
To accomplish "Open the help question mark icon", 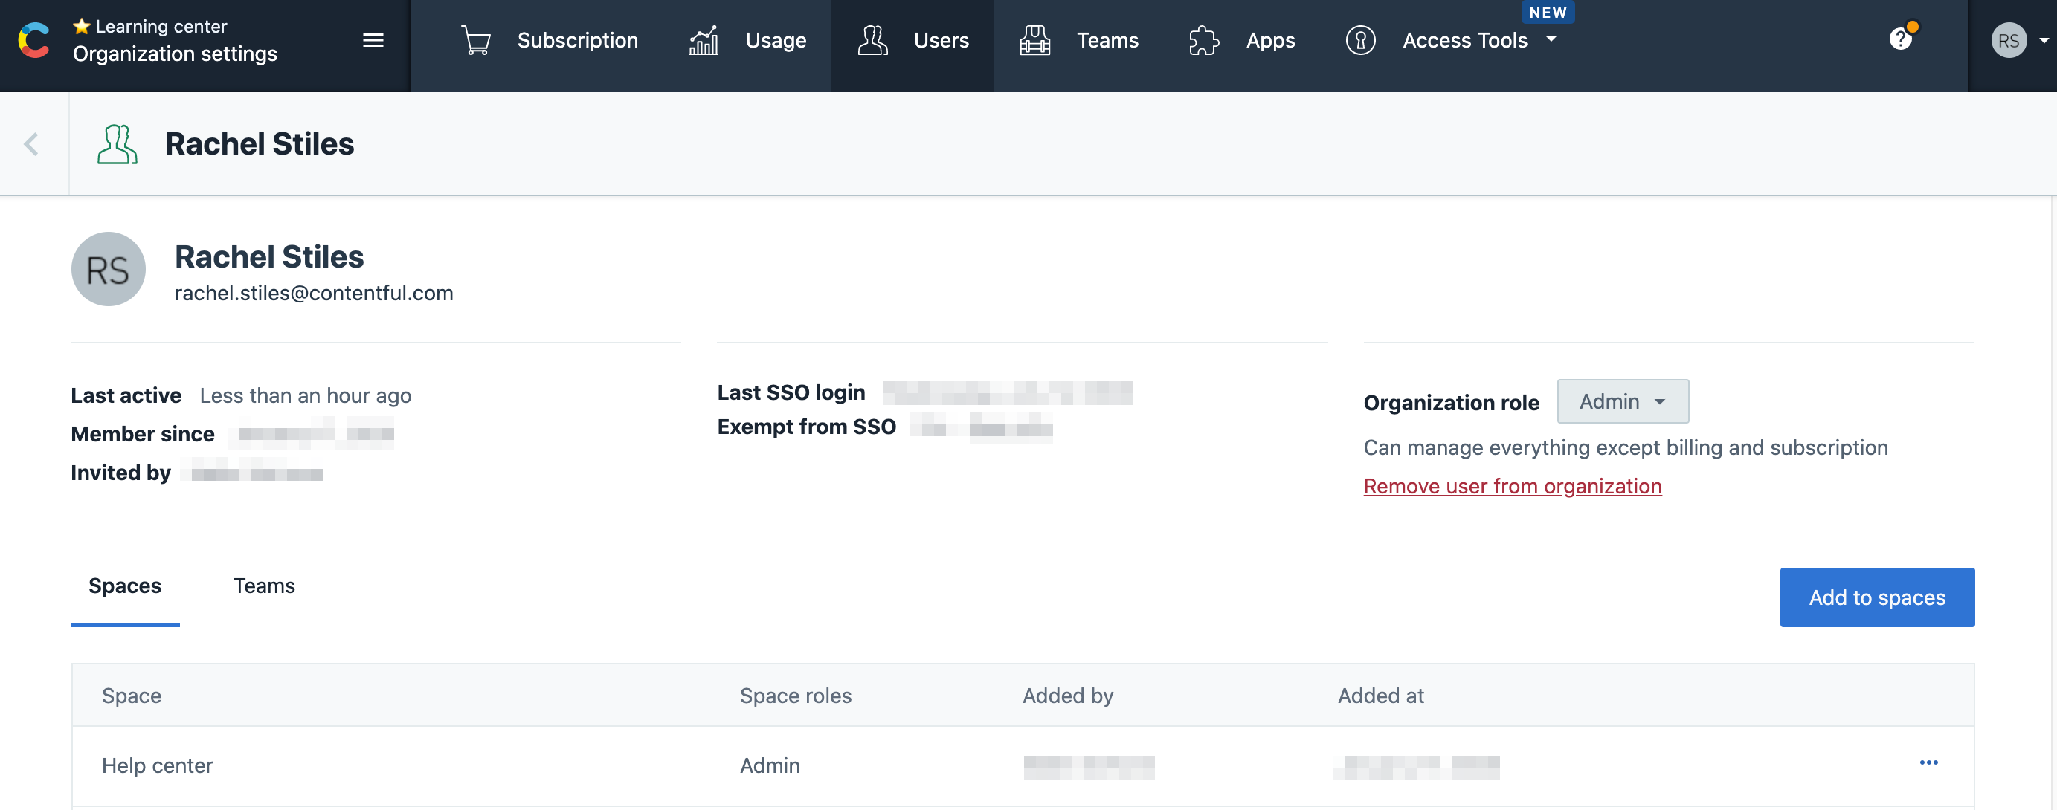I will [1901, 39].
